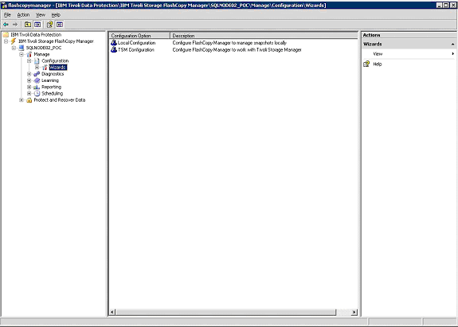
Task: Toggle the Show/Hide Action Pane icon
Action: click(x=60, y=25)
